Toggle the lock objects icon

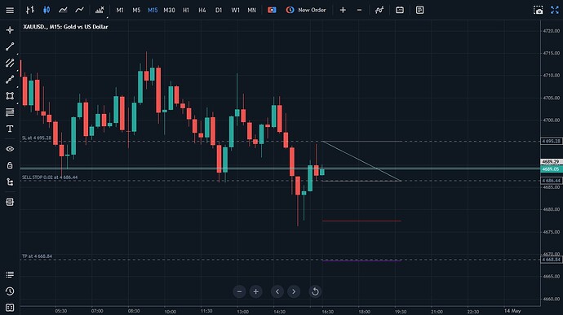[x=10, y=165]
